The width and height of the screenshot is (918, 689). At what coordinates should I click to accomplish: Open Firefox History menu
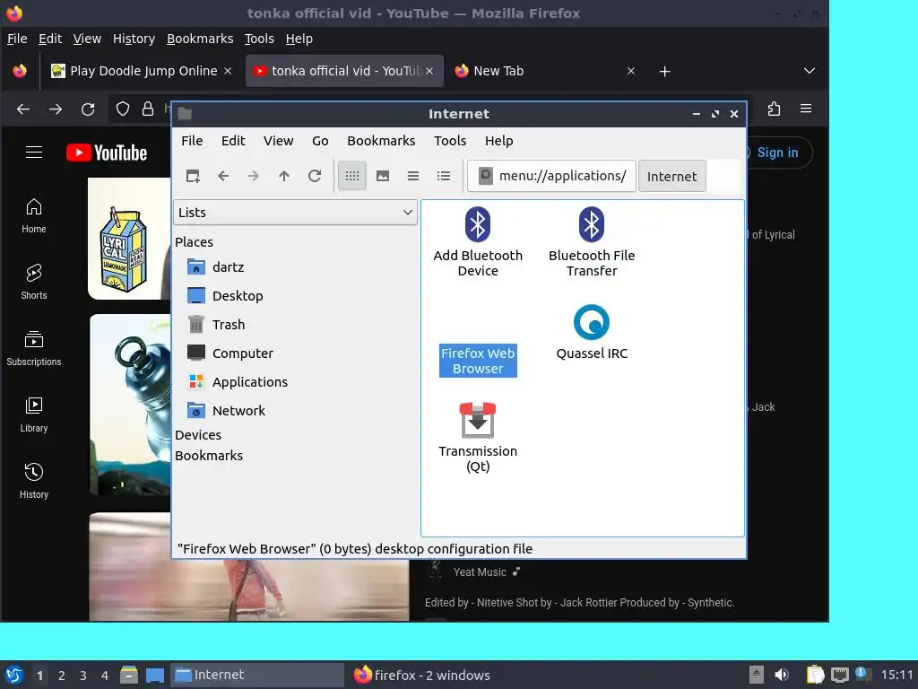point(134,39)
